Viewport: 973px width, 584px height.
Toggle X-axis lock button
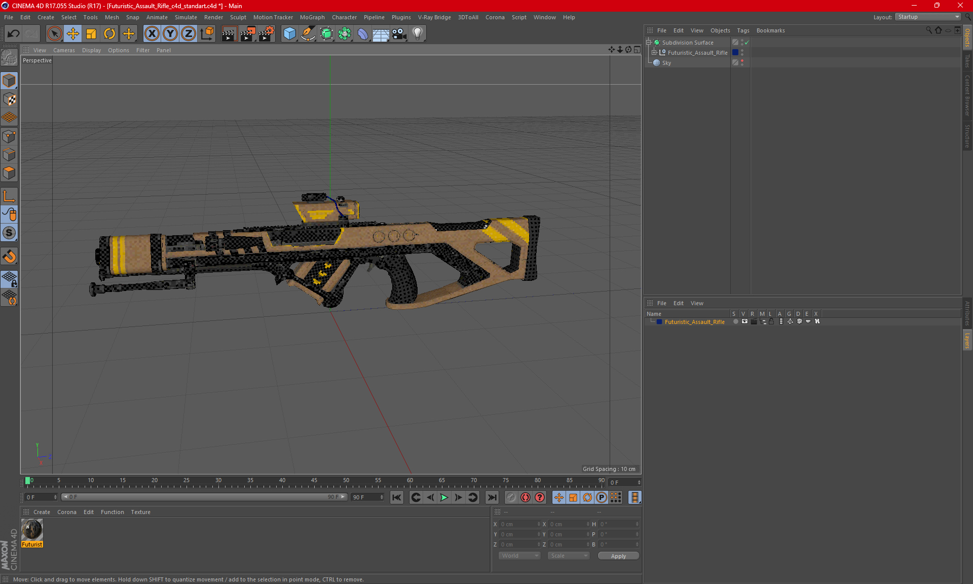click(x=152, y=34)
